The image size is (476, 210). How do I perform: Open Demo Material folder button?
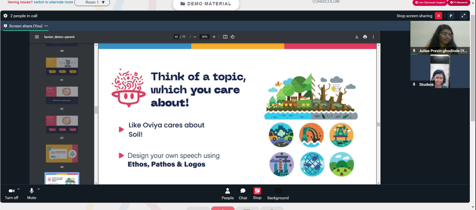[x=206, y=4]
